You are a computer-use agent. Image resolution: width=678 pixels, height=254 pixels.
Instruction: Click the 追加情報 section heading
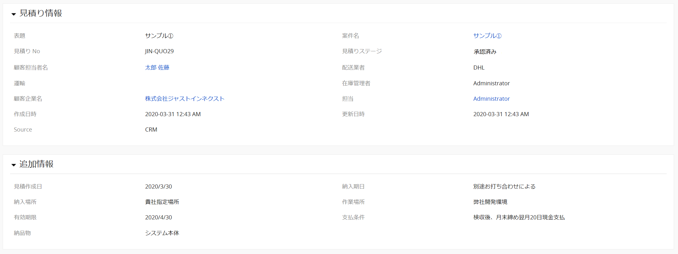[x=36, y=164]
